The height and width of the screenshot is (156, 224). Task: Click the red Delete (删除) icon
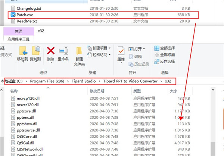click(50, 51)
